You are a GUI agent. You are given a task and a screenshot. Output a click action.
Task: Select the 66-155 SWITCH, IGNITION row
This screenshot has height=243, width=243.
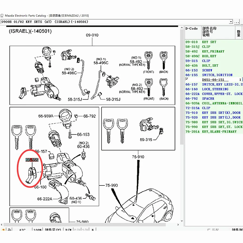(x=214, y=75)
